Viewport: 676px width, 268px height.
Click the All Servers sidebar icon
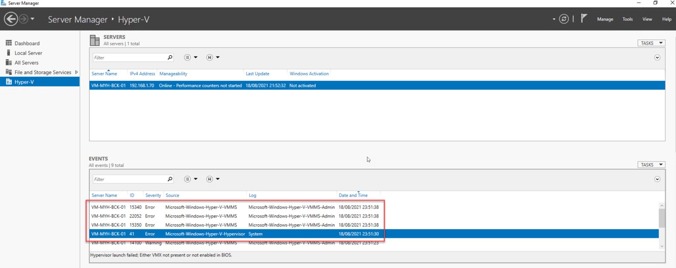[x=9, y=62]
